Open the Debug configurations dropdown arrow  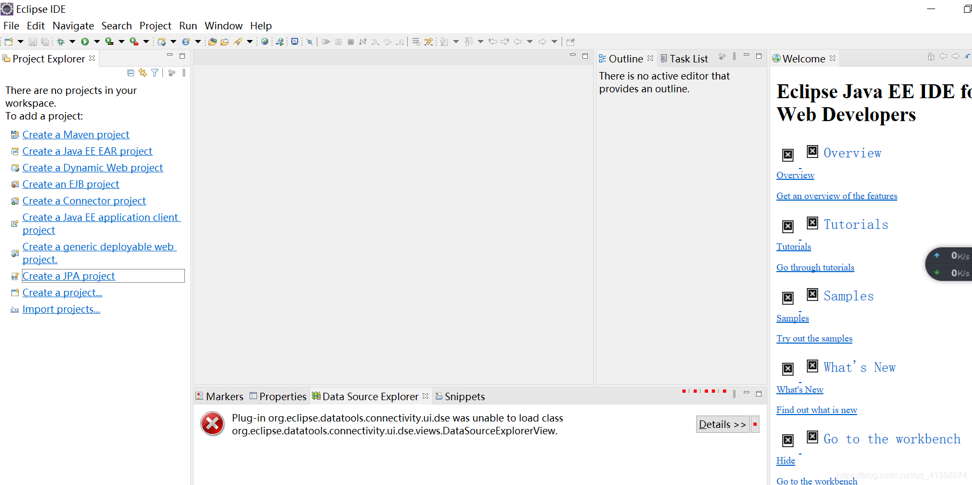[x=72, y=42]
